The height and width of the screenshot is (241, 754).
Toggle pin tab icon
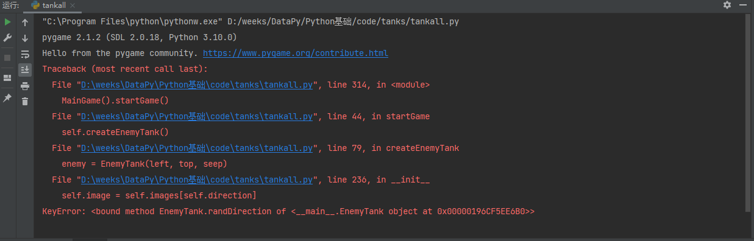click(x=7, y=97)
